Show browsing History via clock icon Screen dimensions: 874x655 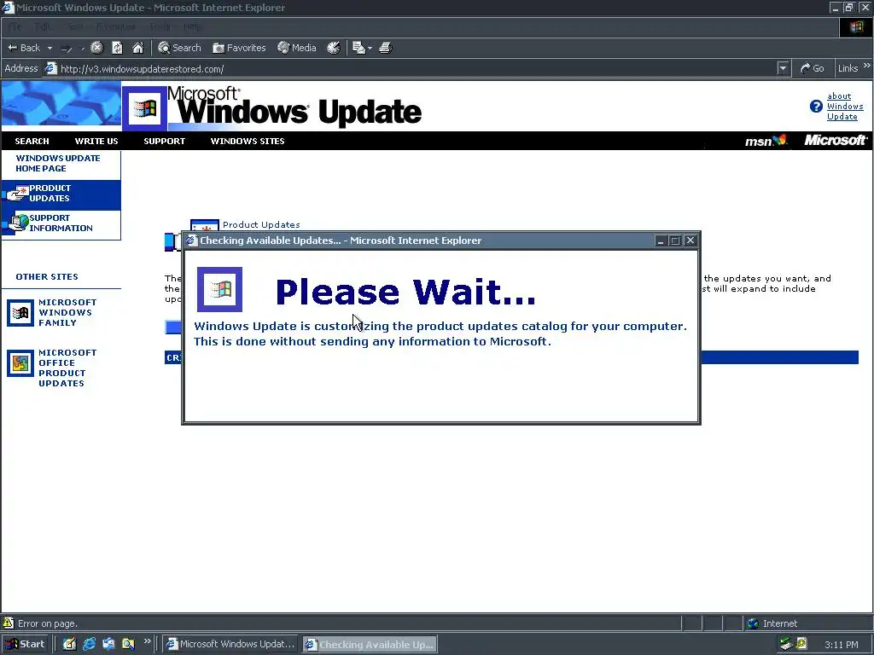tap(334, 48)
